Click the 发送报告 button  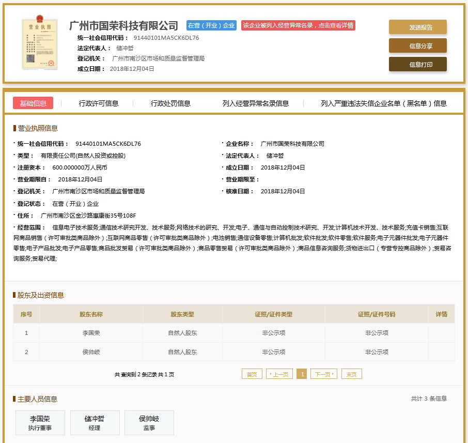(x=417, y=27)
